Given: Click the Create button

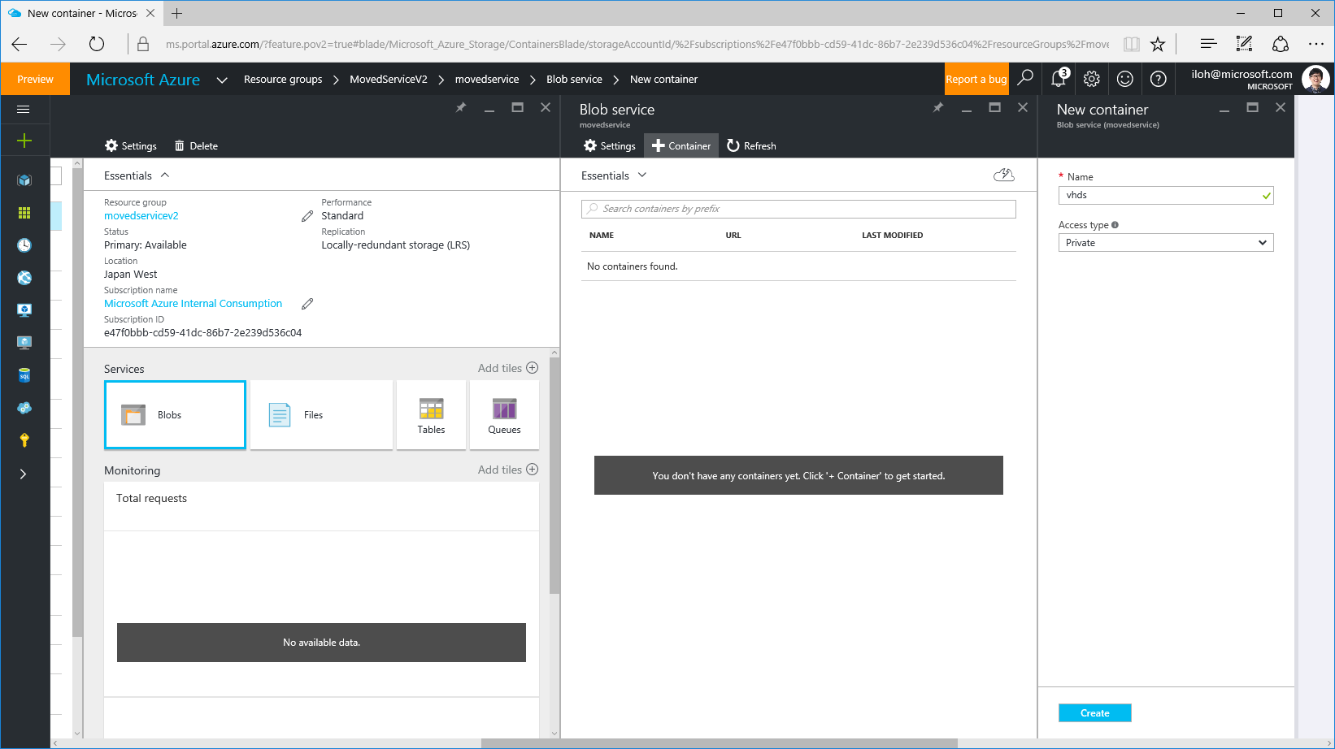Looking at the screenshot, I should coord(1094,713).
